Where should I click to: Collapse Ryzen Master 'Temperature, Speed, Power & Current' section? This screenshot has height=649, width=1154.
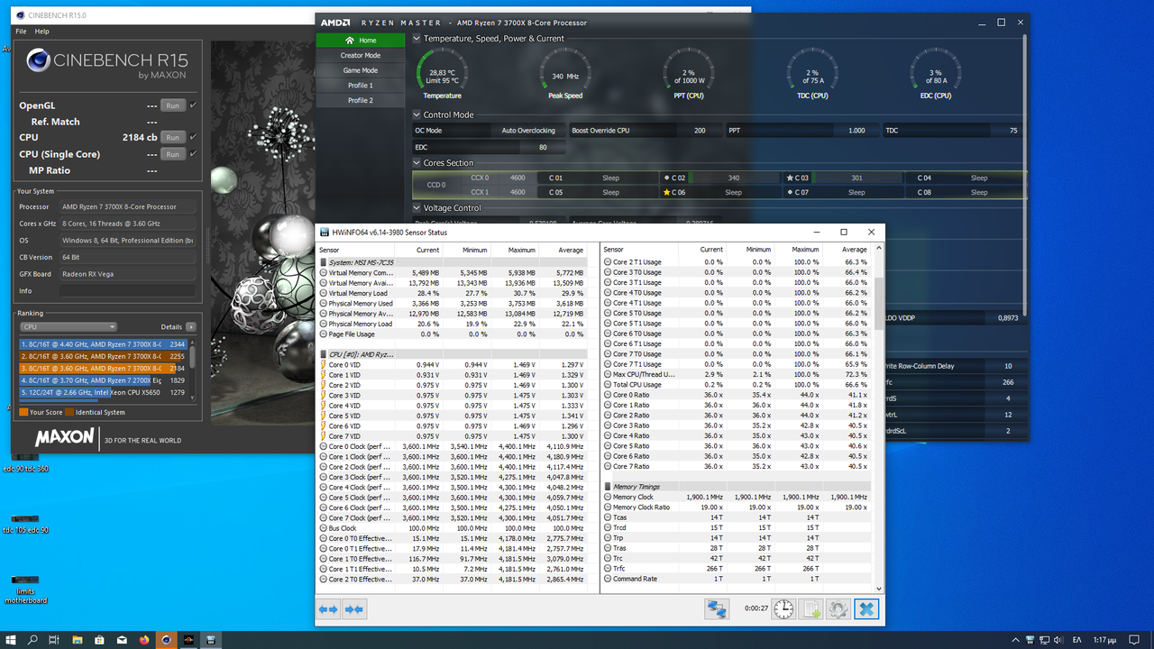417,39
